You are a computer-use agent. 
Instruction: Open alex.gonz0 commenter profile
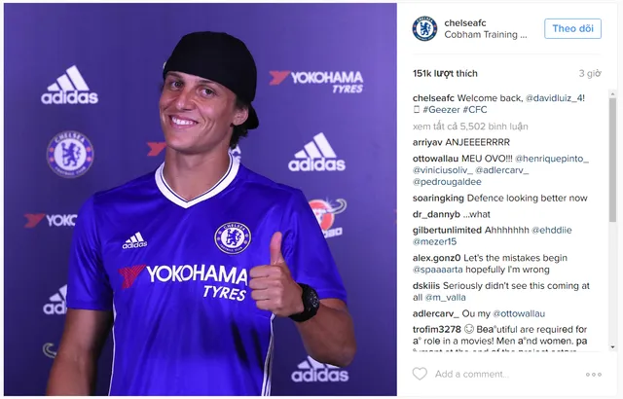tap(437, 258)
